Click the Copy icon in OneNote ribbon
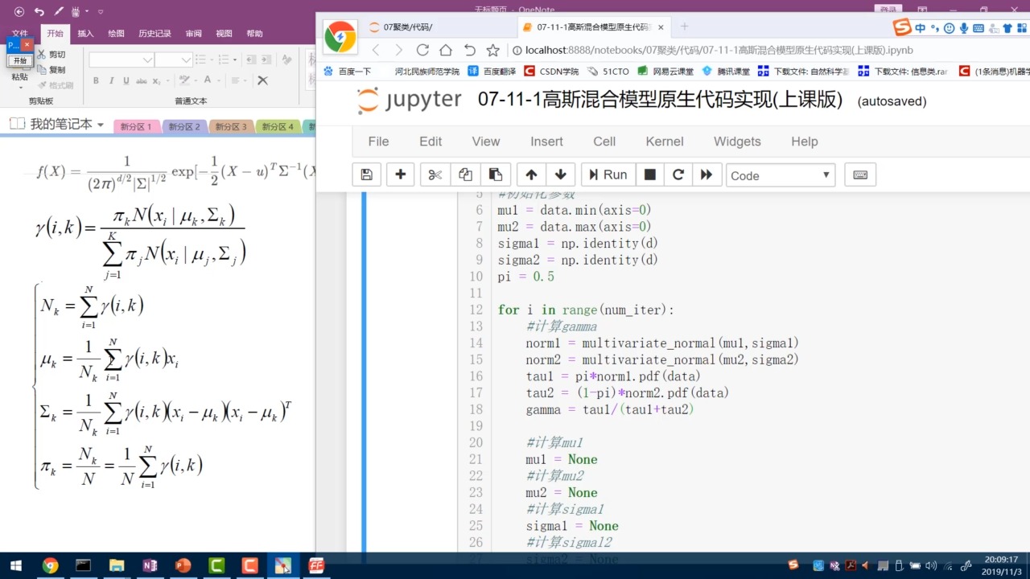This screenshot has width=1030, height=579. click(x=42, y=69)
